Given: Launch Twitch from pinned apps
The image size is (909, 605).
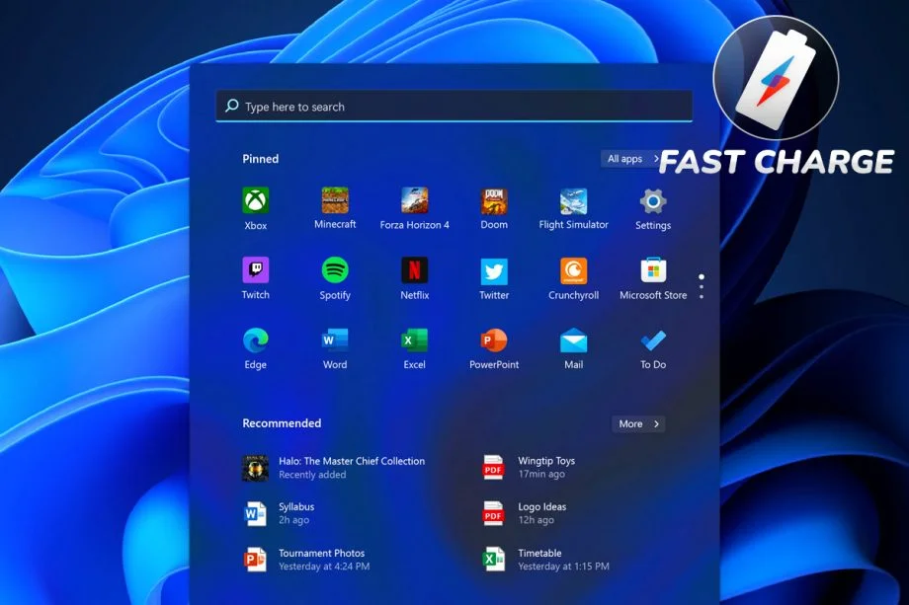Looking at the screenshot, I should click(x=255, y=270).
